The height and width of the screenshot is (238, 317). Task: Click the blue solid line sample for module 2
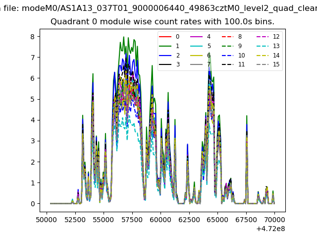165,56
